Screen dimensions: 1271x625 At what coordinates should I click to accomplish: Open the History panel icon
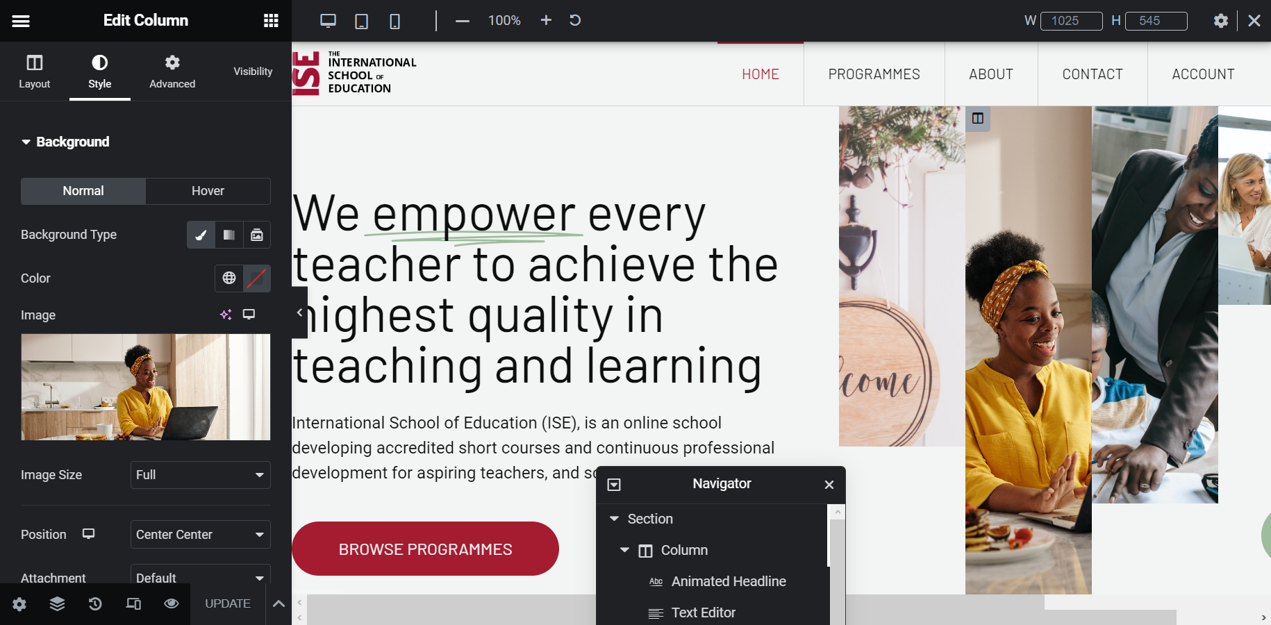[95, 603]
